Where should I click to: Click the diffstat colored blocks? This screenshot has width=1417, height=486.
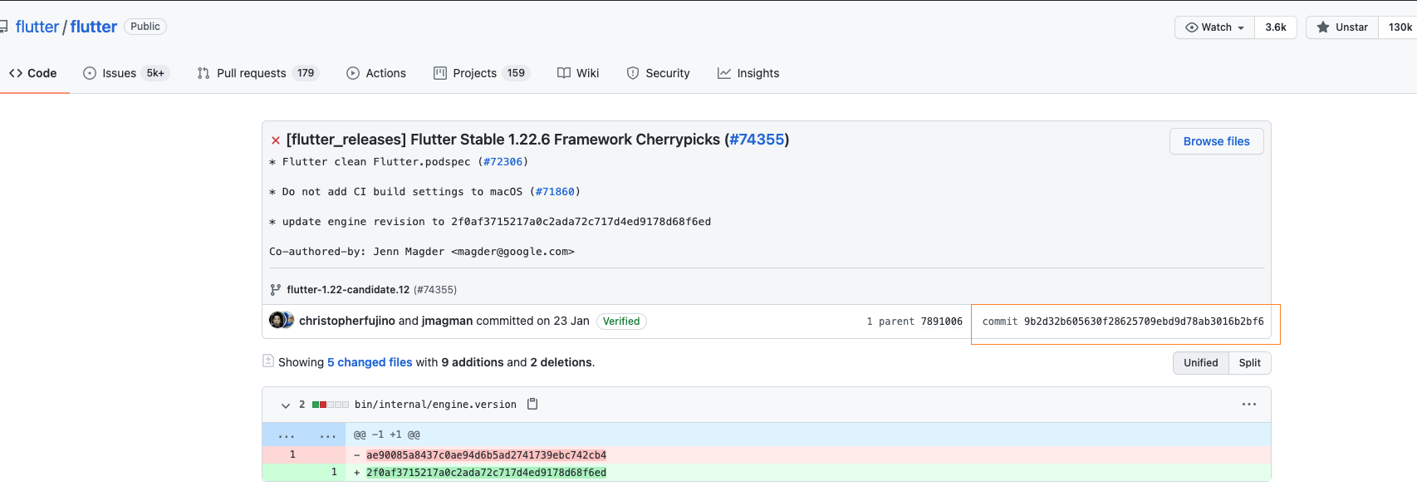[x=331, y=405]
